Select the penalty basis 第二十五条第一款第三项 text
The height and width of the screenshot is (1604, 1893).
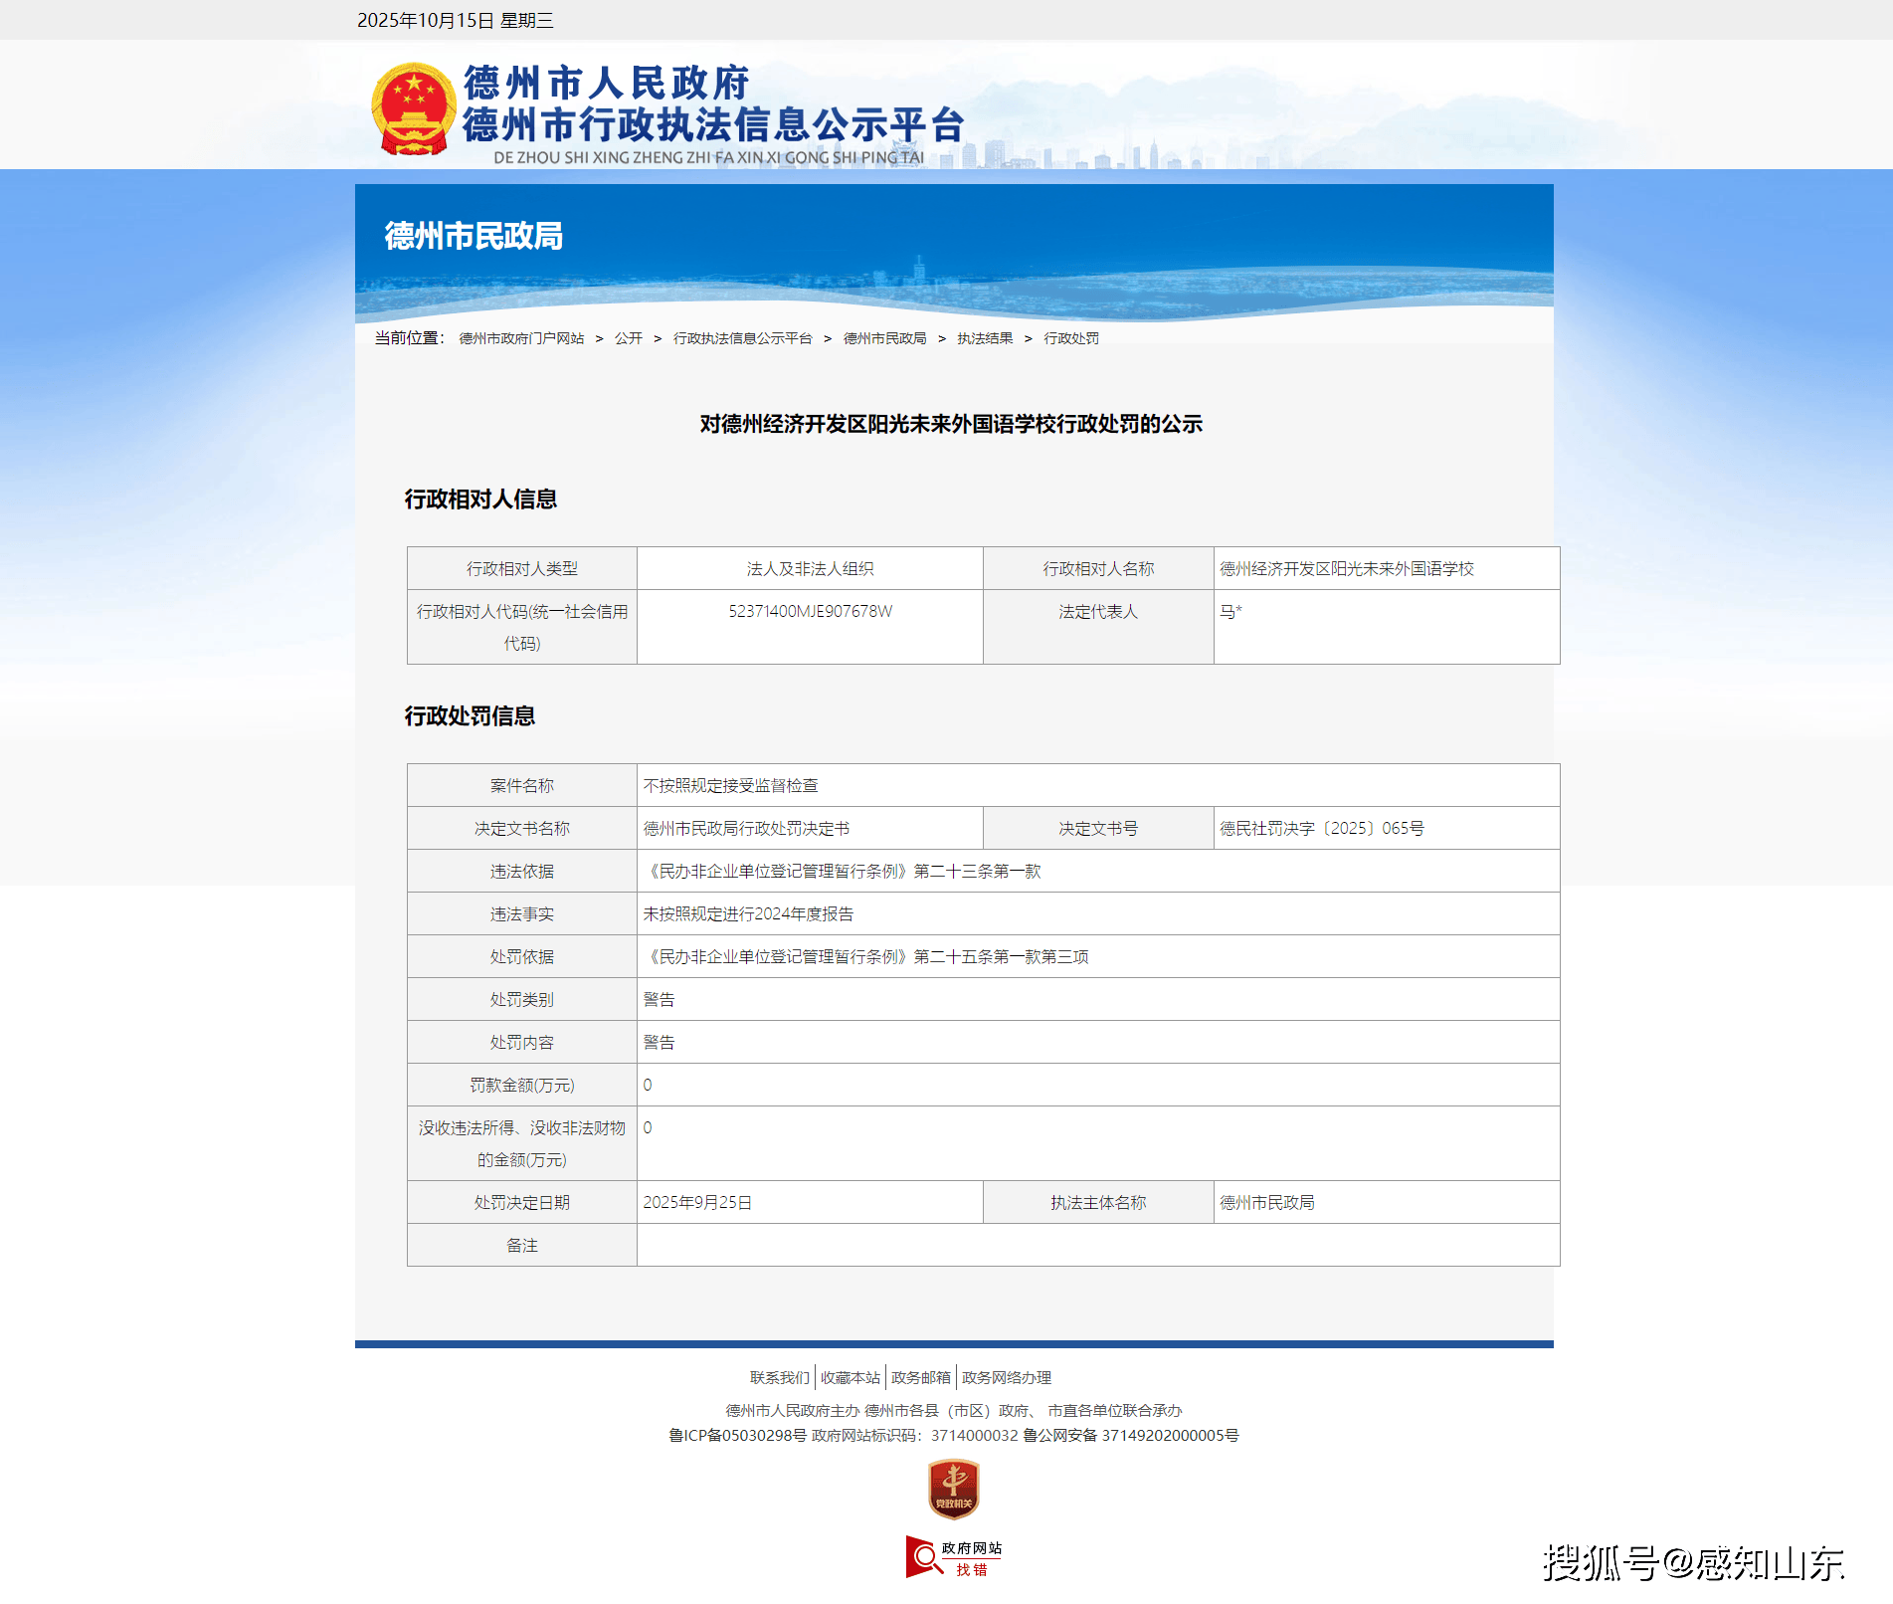click(x=1001, y=956)
